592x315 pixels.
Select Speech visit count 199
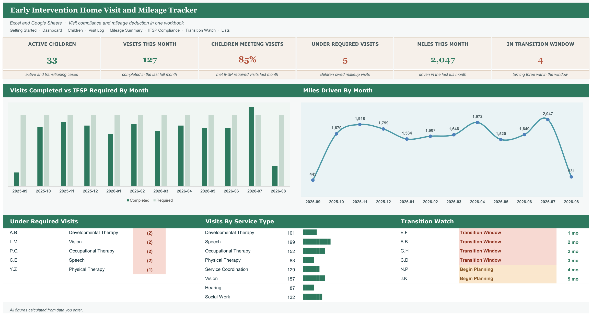pyautogui.click(x=291, y=242)
